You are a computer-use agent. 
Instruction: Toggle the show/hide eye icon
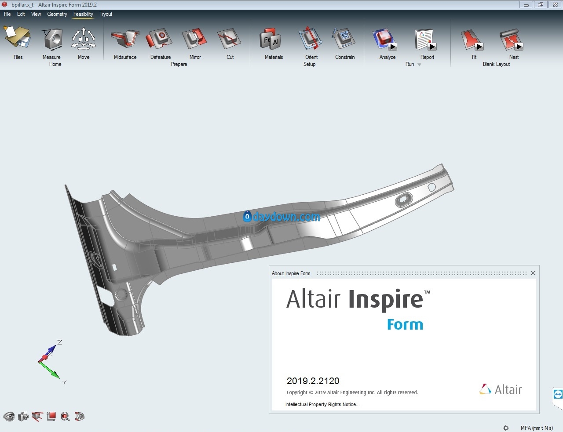point(9,416)
